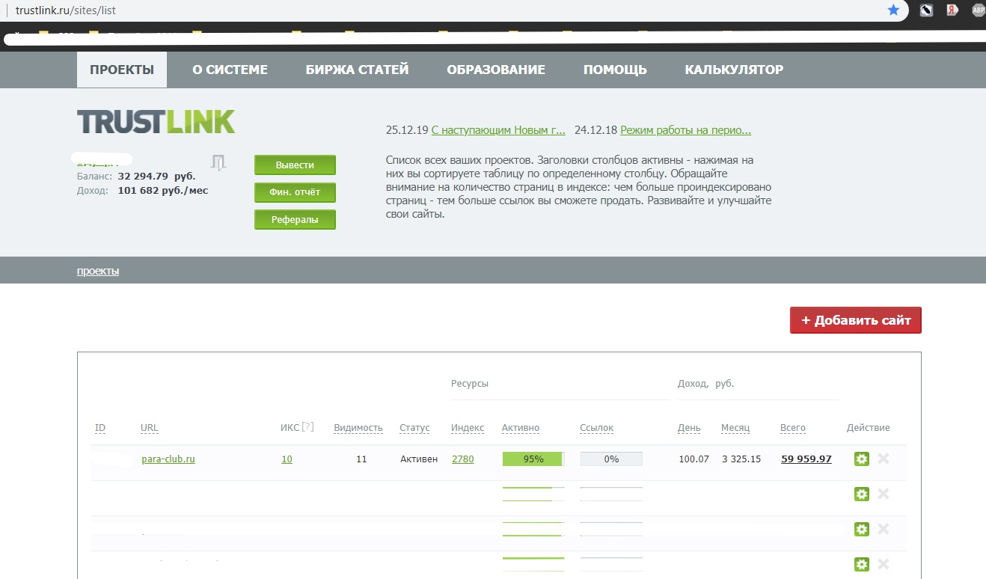Image resolution: width=986 pixels, height=579 pixels.
Task: Sort by the ИКС column header
Action: [x=290, y=428]
